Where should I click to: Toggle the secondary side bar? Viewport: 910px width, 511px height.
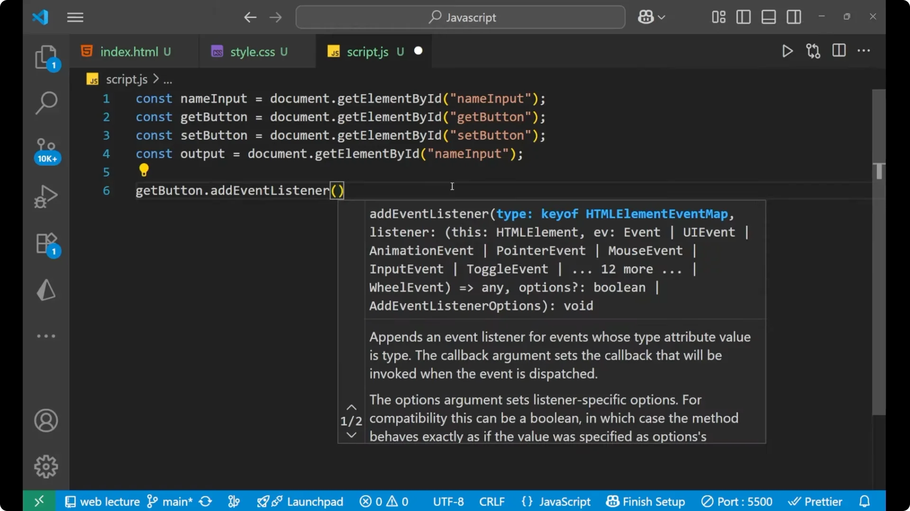pos(794,17)
